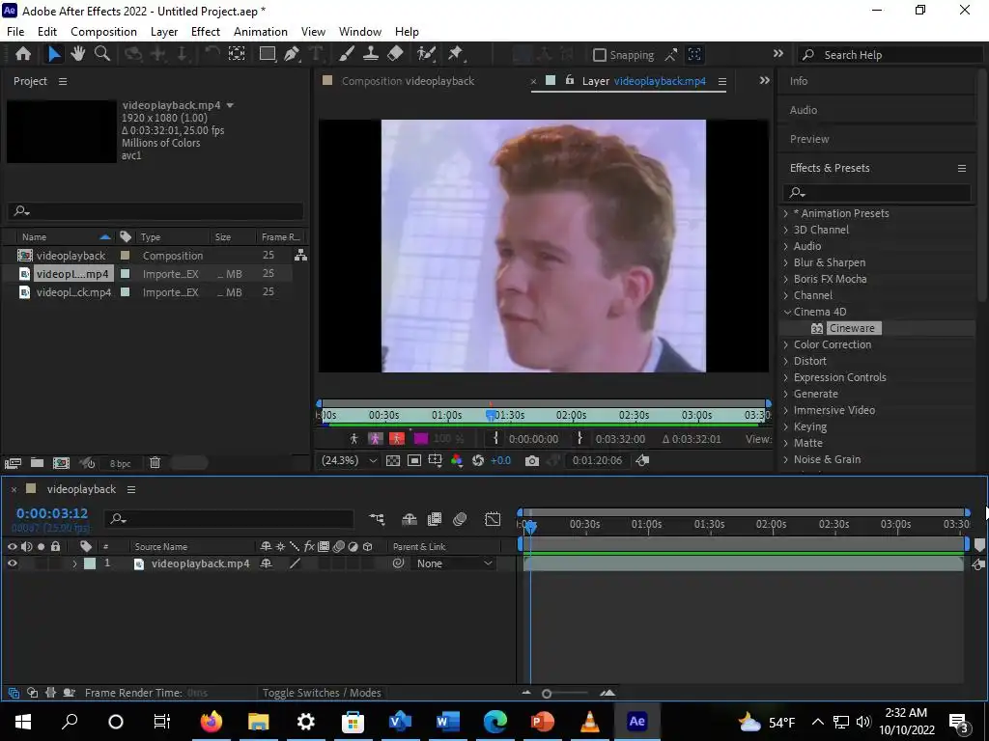Select the Roto Brush tool
This screenshot has width=989, height=741.
tap(426, 54)
